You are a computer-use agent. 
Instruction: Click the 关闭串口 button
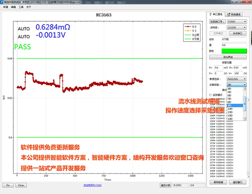tap(238, 33)
